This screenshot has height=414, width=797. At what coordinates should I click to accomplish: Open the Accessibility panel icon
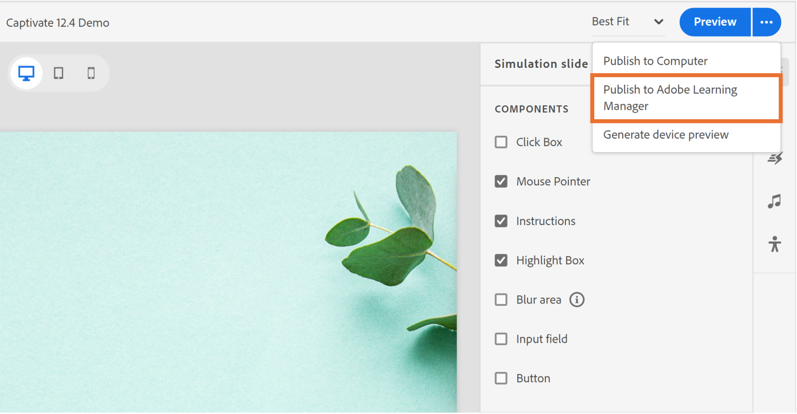[774, 244]
